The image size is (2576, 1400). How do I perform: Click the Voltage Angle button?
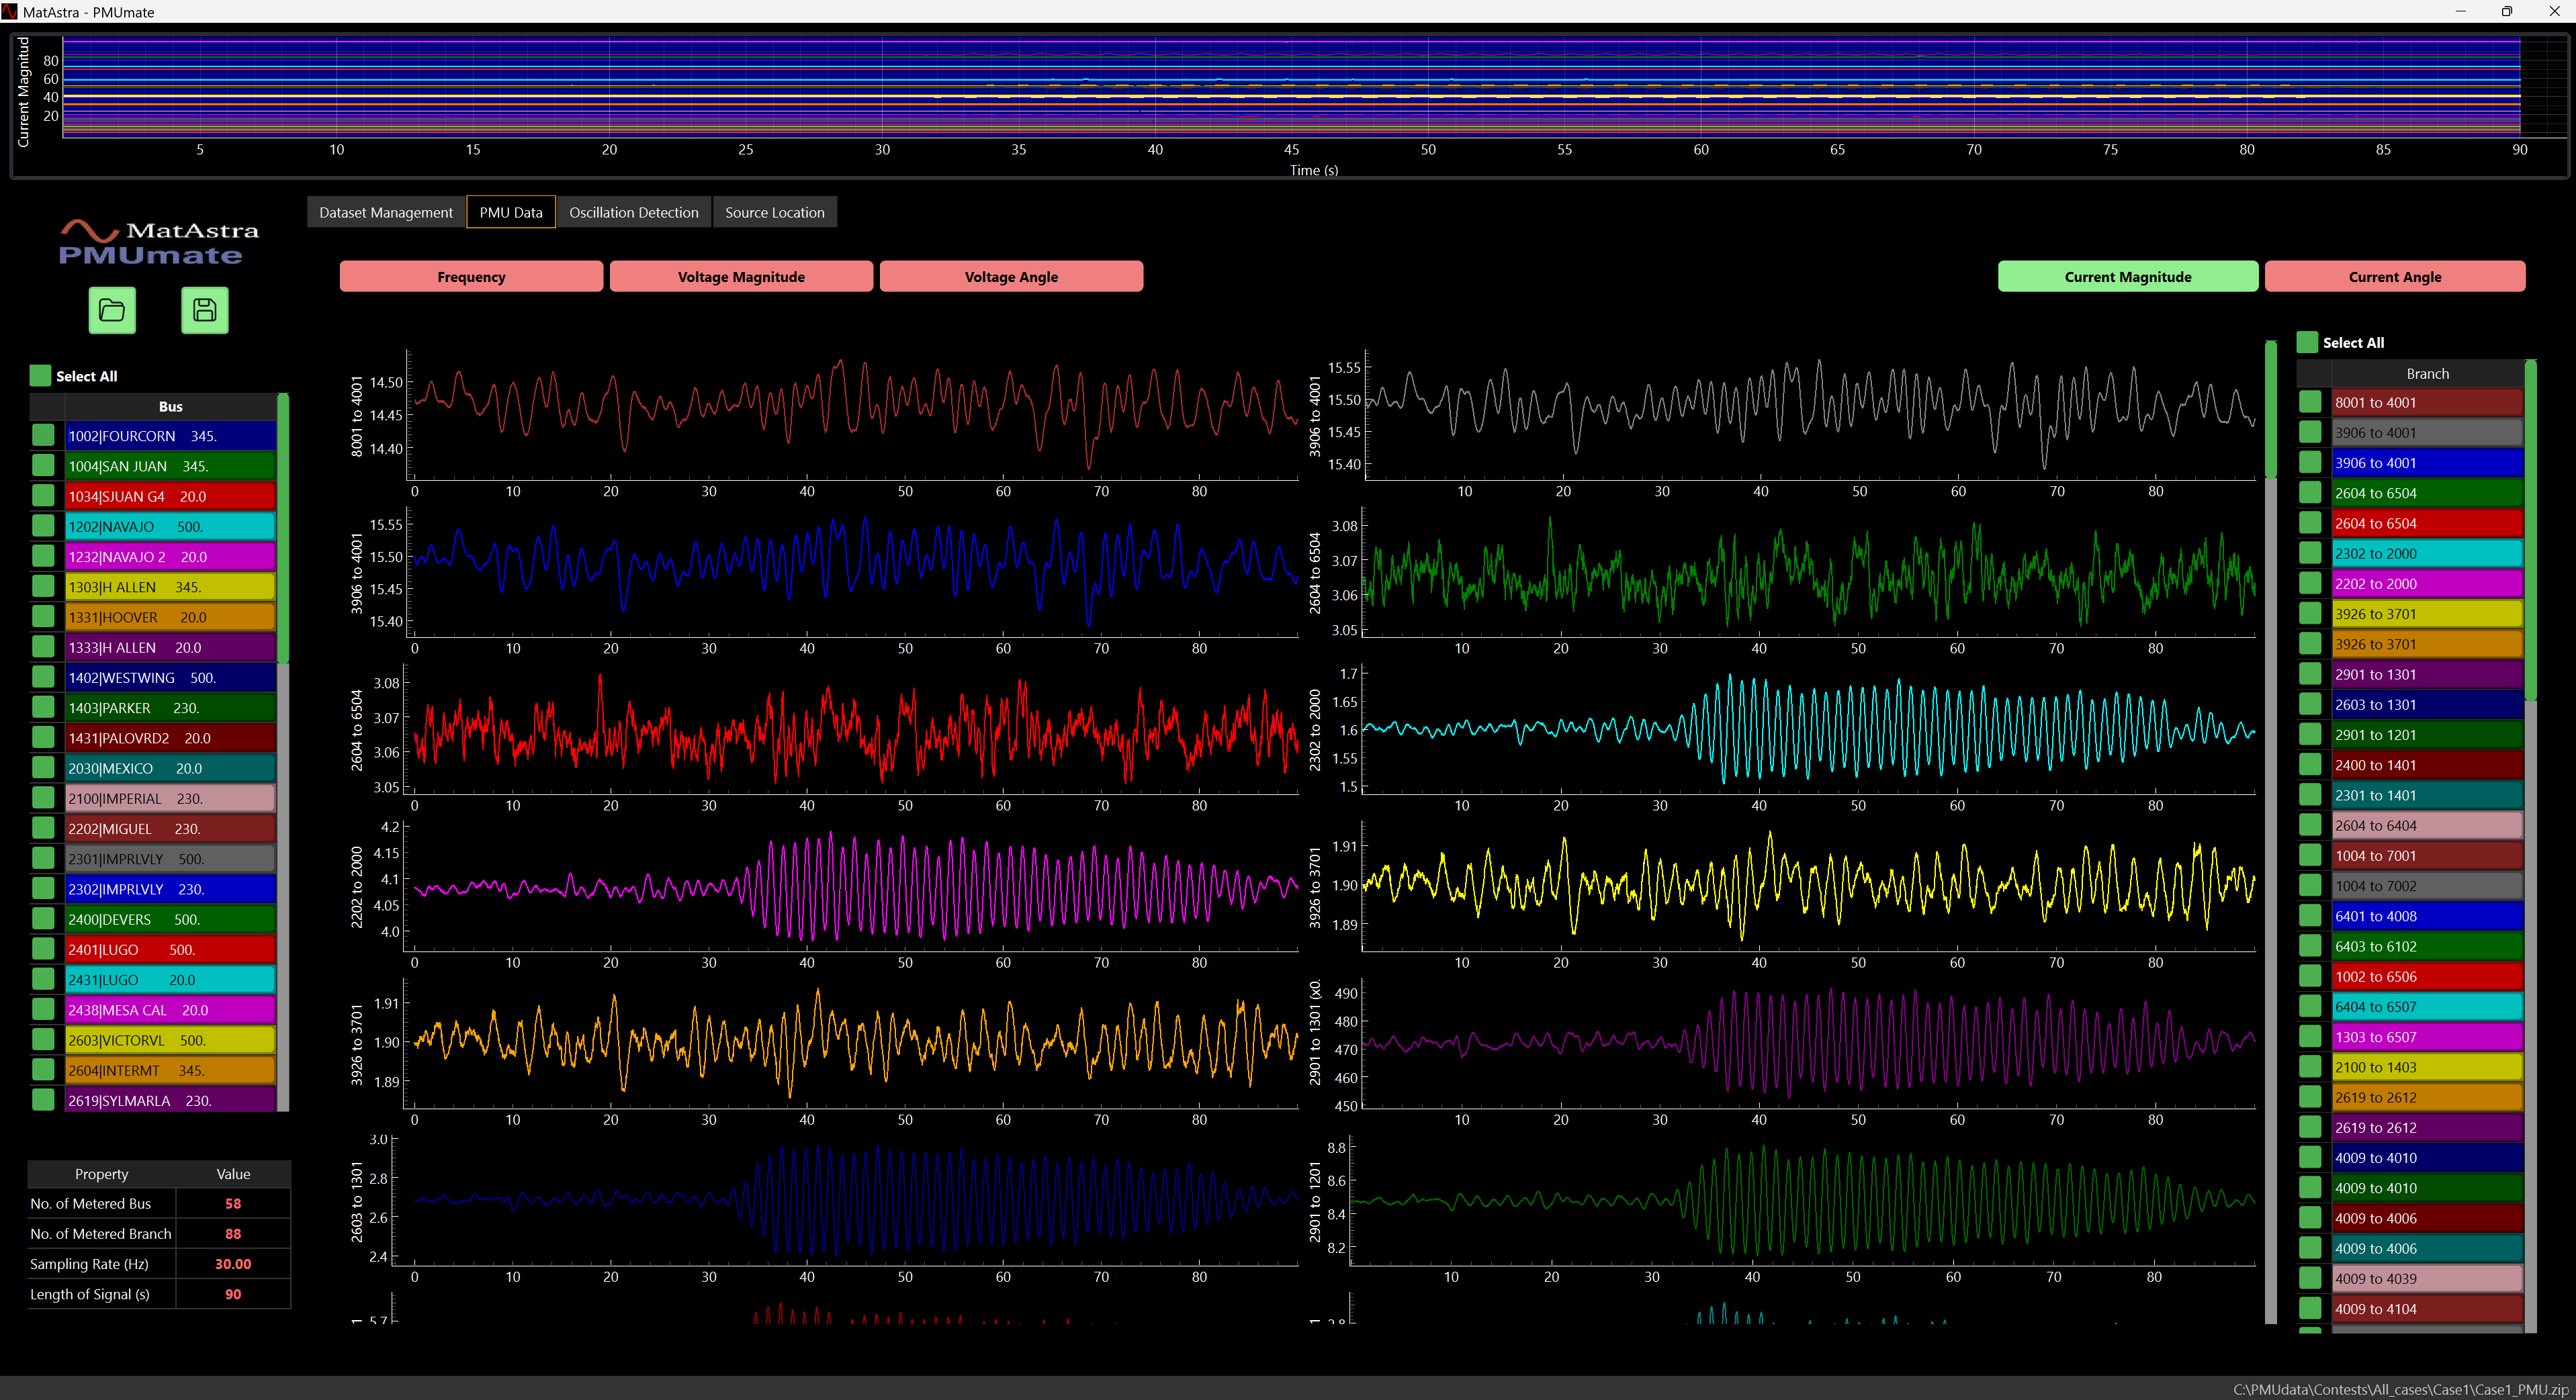(x=1011, y=277)
